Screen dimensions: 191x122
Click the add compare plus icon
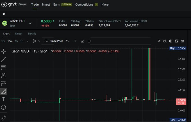click(x=89, y=41)
